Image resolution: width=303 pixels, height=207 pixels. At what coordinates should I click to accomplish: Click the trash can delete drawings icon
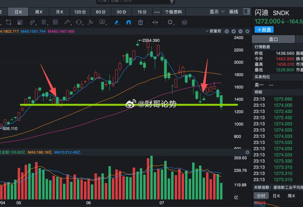click(x=141, y=22)
